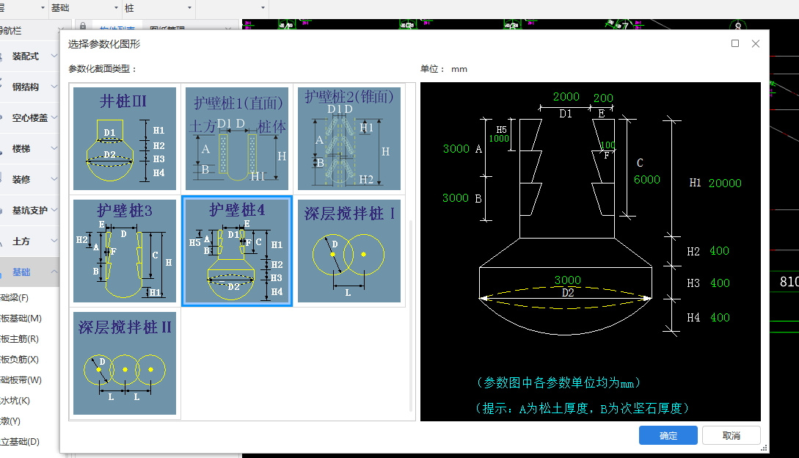Edit the B value 3000
Image resolution: width=799 pixels, height=458 pixels.
click(456, 198)
